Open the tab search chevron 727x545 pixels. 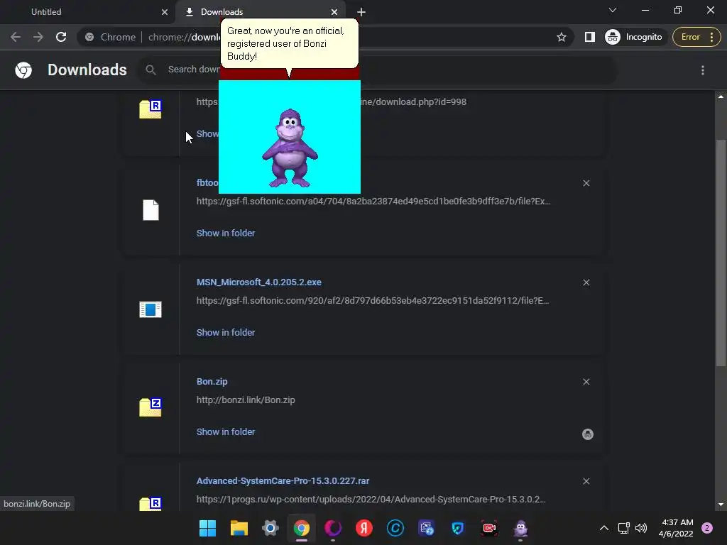click(x=613, y=10)
